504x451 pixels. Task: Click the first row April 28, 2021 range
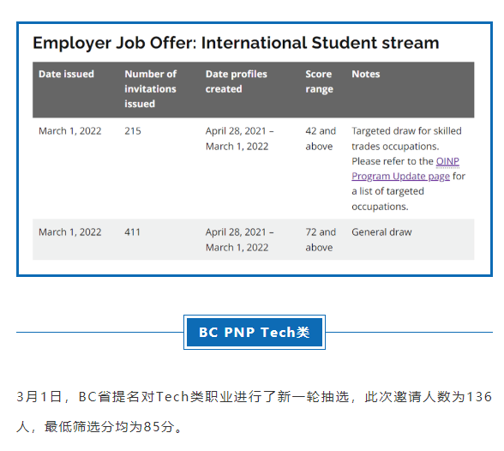(x=239, y=139)
